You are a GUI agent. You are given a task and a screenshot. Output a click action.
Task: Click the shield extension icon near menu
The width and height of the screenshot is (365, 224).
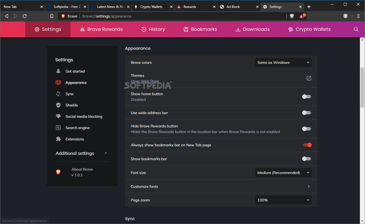345,16
